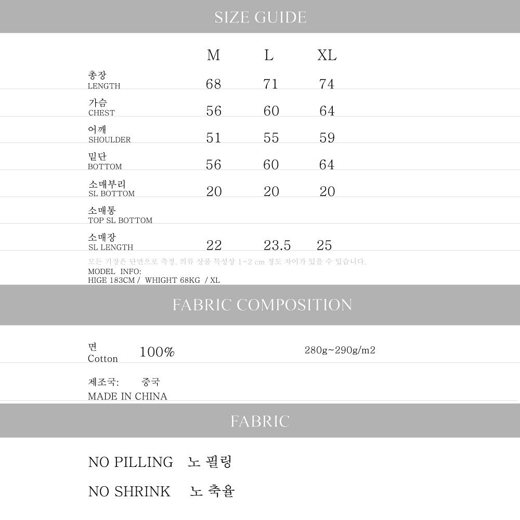Select the XL size column heading
This screenshot has height=520, width=520.
327,55
